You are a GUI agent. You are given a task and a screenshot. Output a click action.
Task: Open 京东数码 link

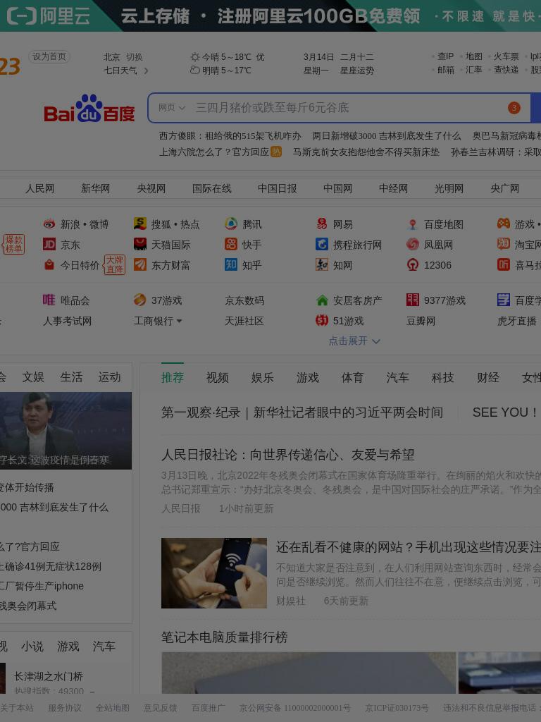click(x=244, y=300)
